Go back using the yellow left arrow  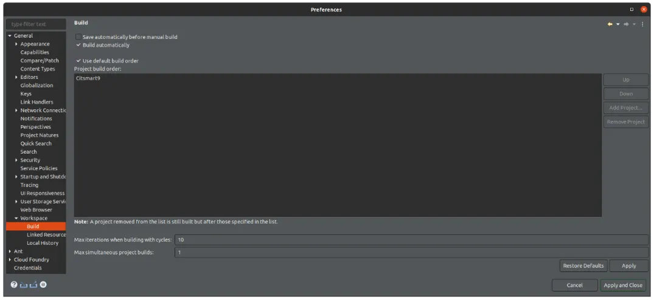610,24
